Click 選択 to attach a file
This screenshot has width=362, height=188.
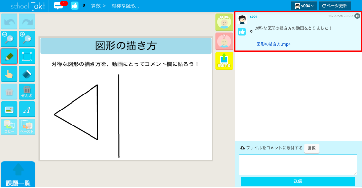[311, 148]
